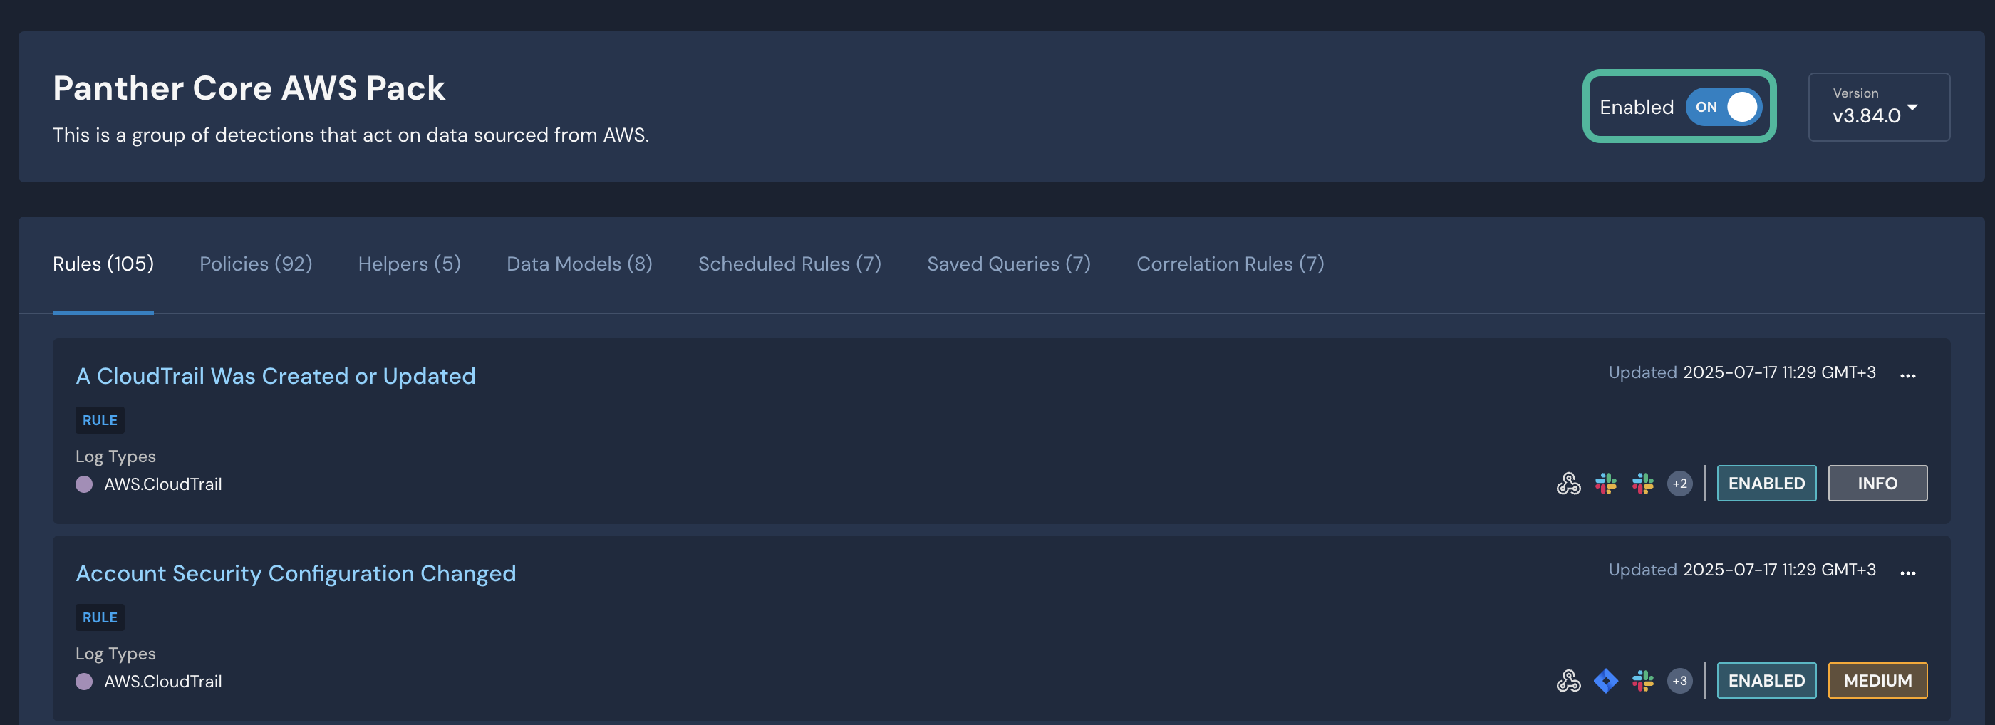Click the +2 destinations badge
Screen dimensions: 1995x725
[x=1680, y=483]
